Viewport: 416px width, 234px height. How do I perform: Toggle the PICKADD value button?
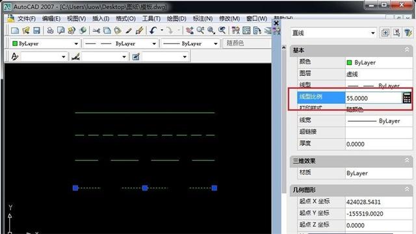click(x=385, y=33)
